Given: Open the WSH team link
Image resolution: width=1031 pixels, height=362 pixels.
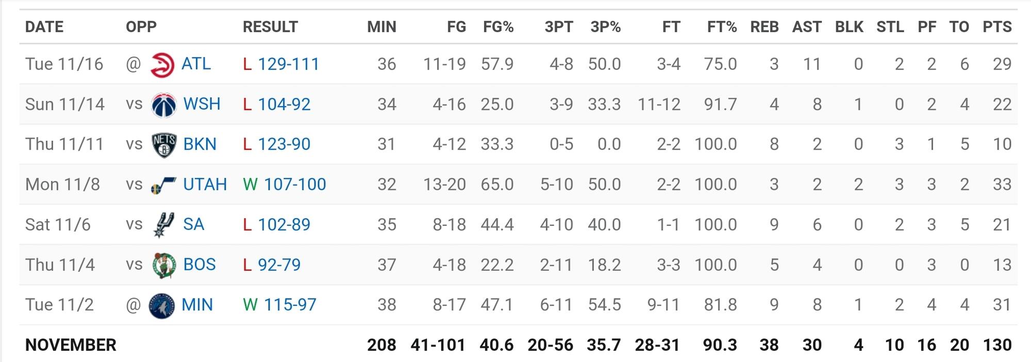Looking at the screenshot, I should 202,104.
